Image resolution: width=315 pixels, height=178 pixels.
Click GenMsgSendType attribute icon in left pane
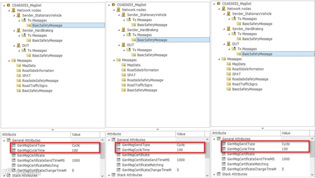pos(14,145)
